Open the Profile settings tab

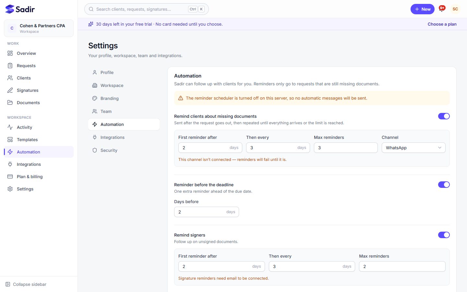coord(124,72)
